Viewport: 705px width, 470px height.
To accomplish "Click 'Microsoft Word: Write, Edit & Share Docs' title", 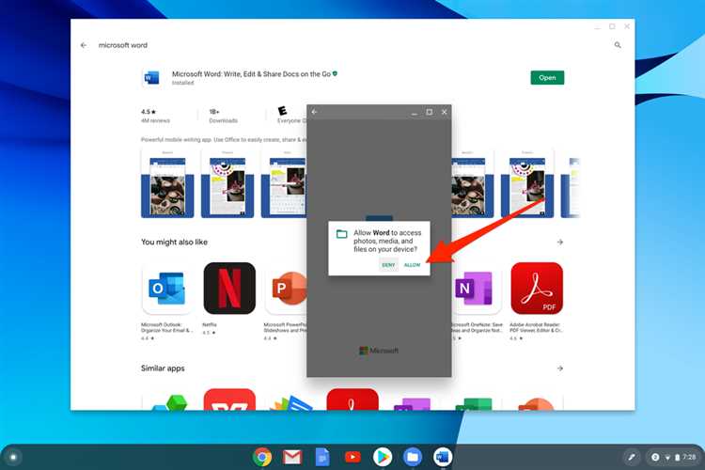I will click(x=251, y=74).
